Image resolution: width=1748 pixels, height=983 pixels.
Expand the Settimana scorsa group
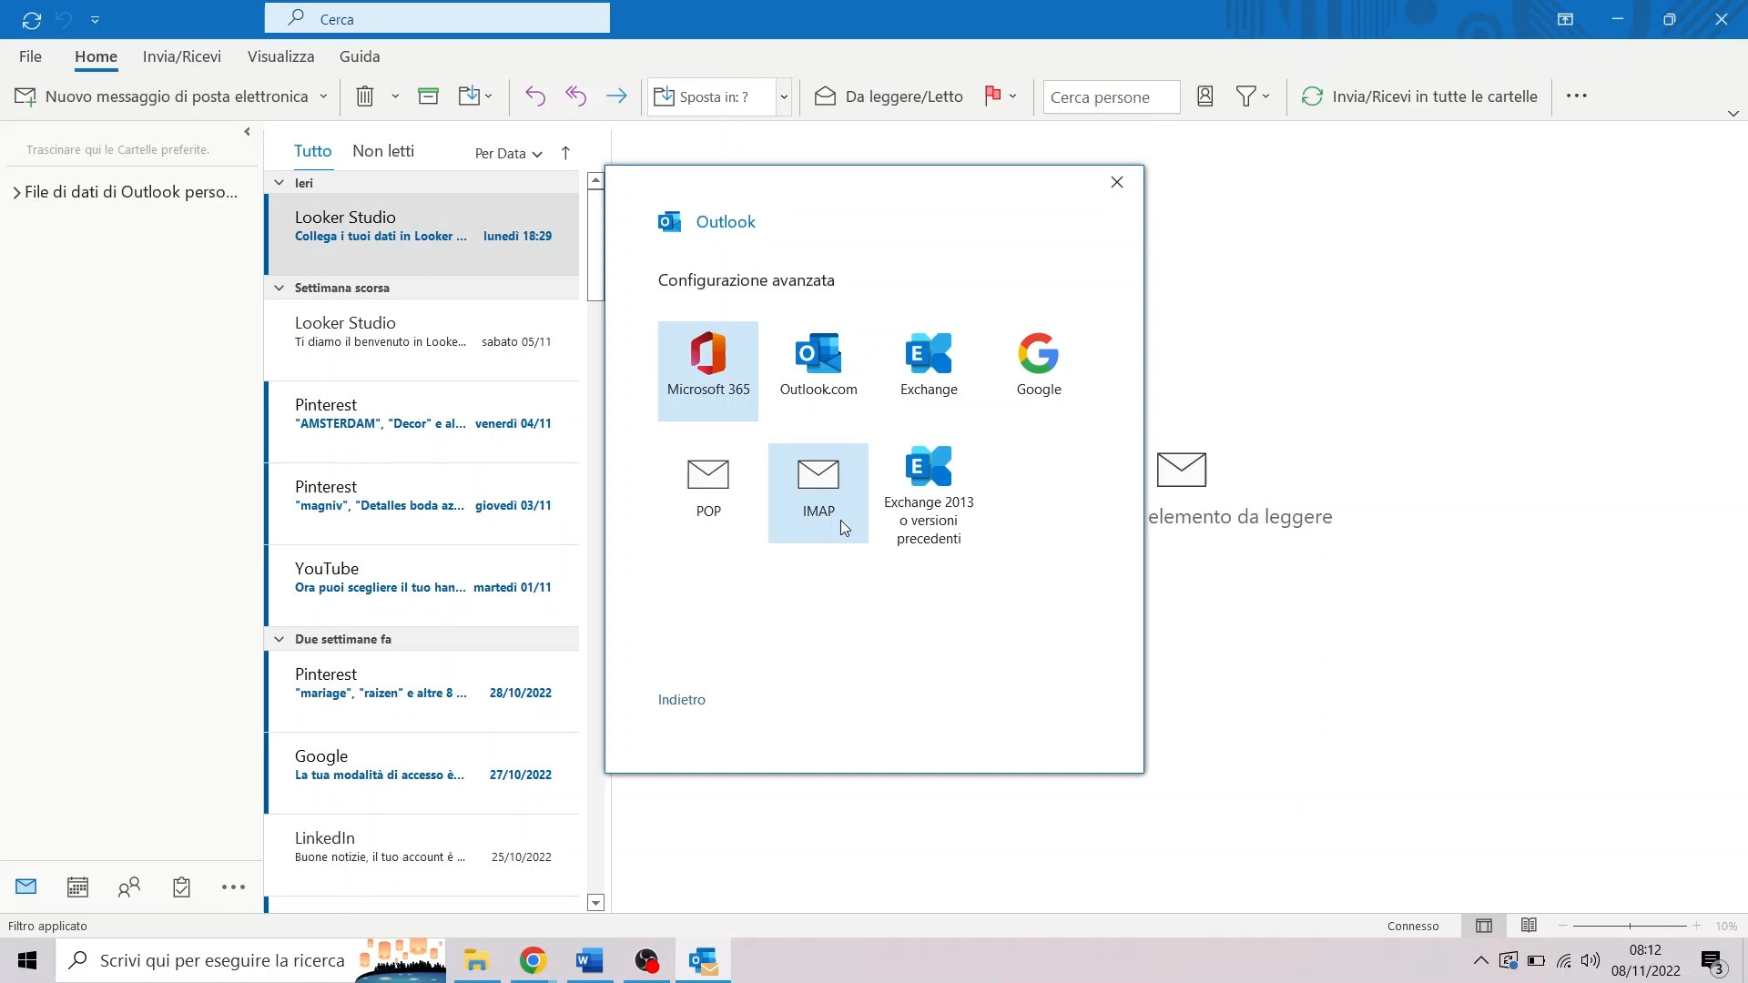pyautogui.click(x=279, y=288)
